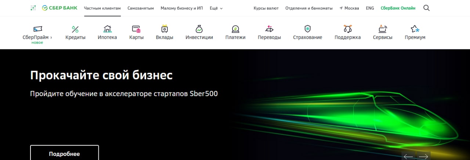Open the Переводы menu label
470x160 pixels.
[269, 37]
